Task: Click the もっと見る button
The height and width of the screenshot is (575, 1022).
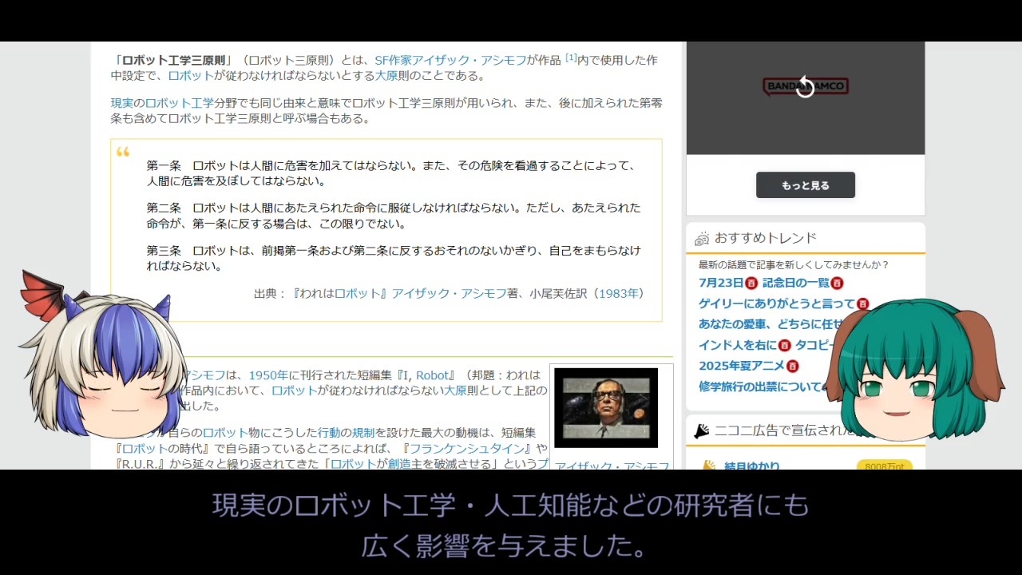Action: click(806, 185)
